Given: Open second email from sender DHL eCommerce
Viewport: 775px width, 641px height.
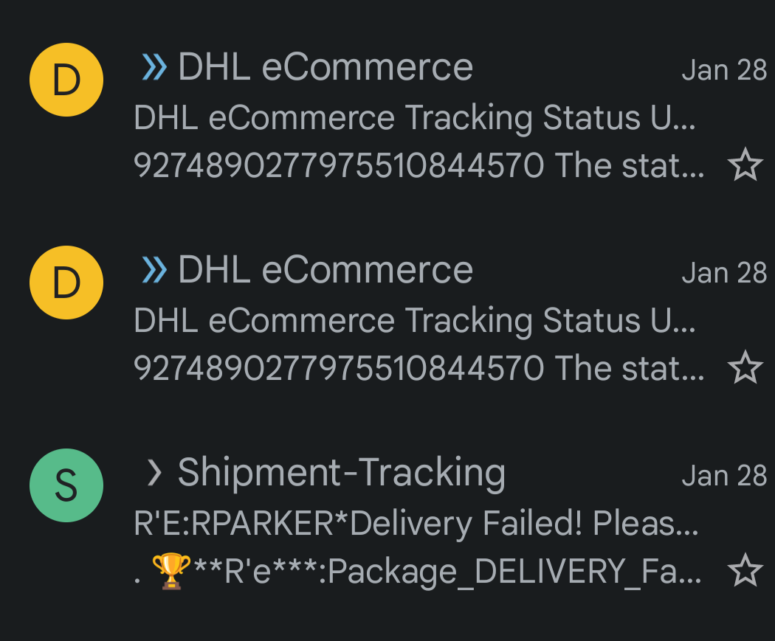Looking at the screenshot, I should click(x=325, y=270).
